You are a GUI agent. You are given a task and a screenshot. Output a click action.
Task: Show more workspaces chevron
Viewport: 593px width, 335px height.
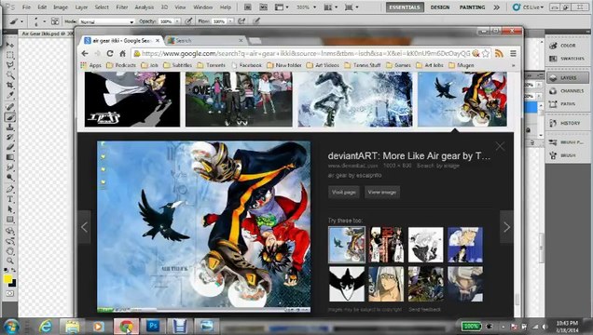click(497, 7)
